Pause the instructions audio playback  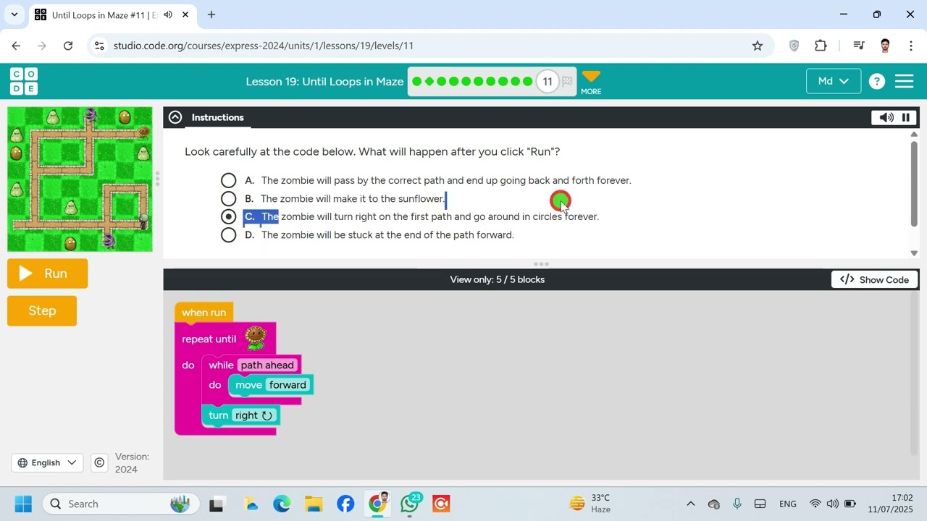tap(905, 117)
